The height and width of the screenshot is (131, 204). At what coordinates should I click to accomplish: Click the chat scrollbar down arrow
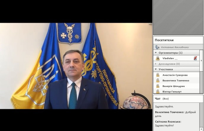coord(202,129)
